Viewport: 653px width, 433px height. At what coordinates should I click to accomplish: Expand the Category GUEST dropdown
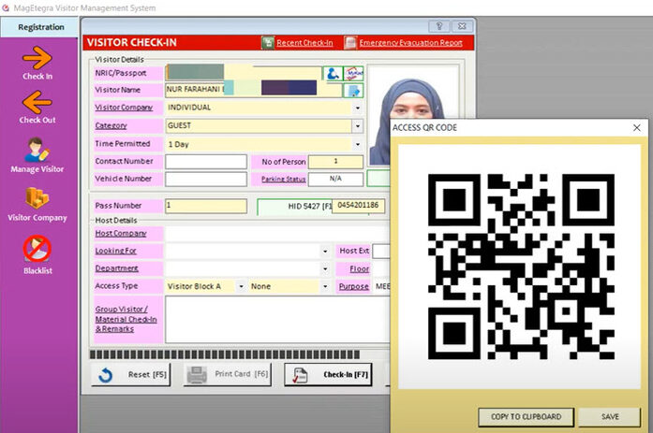tap(357, 126)
